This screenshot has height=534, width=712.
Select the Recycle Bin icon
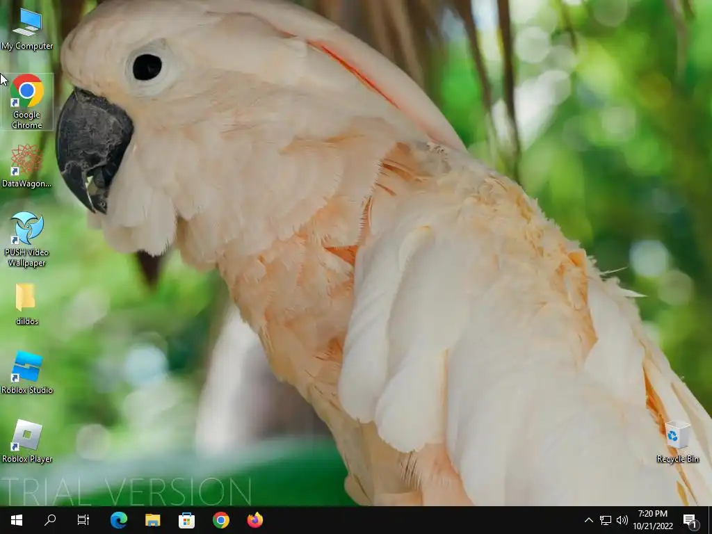[677, 442]
